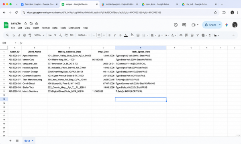241x144 pixels.
Task: Open the Sheets home icon
Action: (6, 25)
